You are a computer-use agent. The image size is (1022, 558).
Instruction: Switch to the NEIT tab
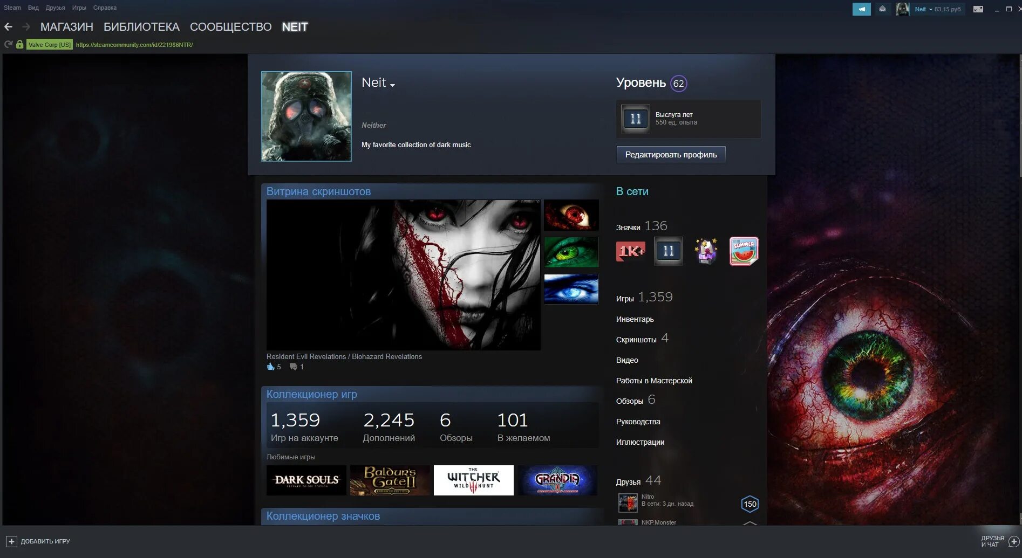click(x=295, y=27)
